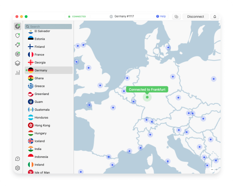
Task: Select Georgia from the country list
Action: pyautogui.click(x=49, y=62)
